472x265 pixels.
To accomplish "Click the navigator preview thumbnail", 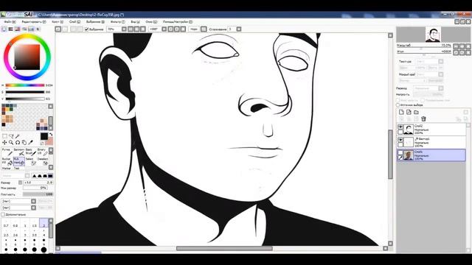I will [x=433, y=35].
